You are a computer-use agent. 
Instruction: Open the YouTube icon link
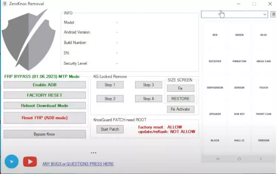click(30, 161)
